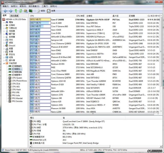Open the Tools (T) menu
164x153 pixels.
pyautogui.click(x=45, y=6)
